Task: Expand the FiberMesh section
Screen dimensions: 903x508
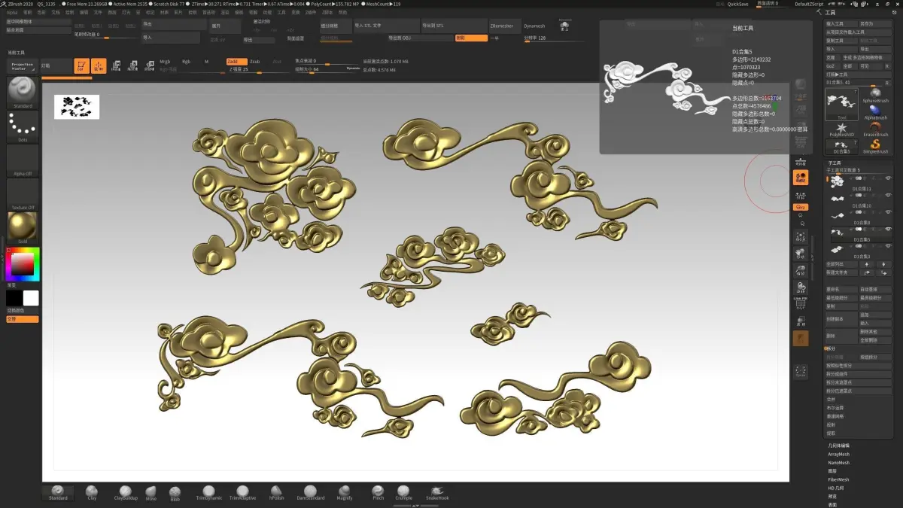Action: click(x=838, y=479)
